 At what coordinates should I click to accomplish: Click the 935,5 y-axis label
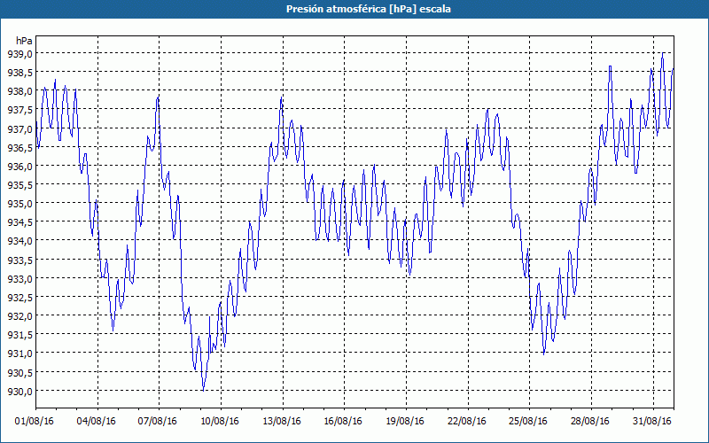coord(19,184)
